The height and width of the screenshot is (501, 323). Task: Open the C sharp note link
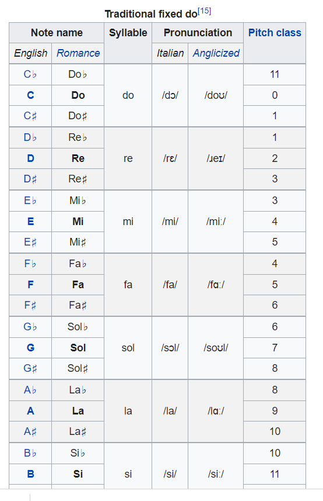[x=30, y=116]
